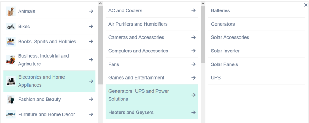
Task: Expand the Fans arrow
Action: [x=193, y=64]
